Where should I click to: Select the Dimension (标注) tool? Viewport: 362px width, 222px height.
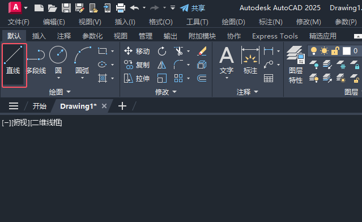click(250, 60)
